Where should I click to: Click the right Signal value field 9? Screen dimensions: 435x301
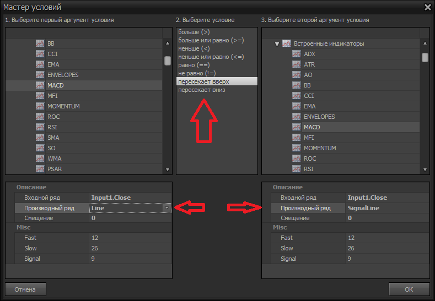(x=386, y=259)
